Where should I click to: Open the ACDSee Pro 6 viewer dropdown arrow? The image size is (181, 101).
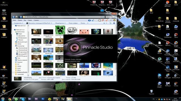click(51, 23)
